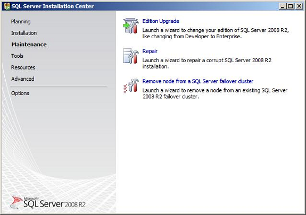Click the Repair tools icon
The image size is (306, 215).
pyautogui.click(x=131, y=56)
